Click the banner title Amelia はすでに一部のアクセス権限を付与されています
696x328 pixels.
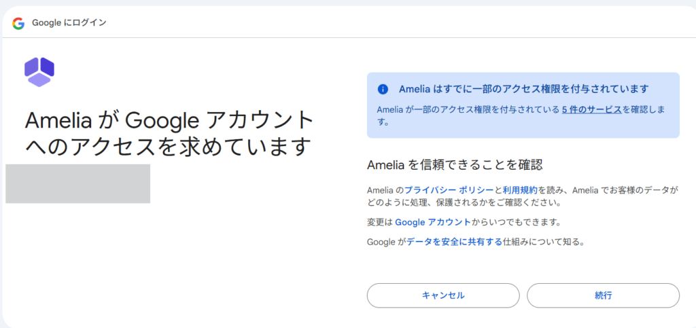[523, 89]
